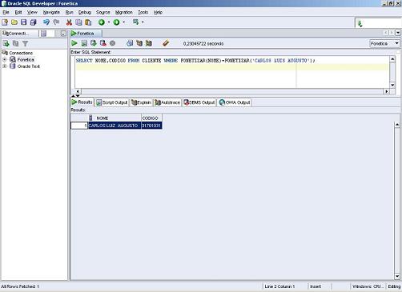Open the SQL worksheet icon dropdown arrow
Viewport: 402px width, 292px height.
143,22
